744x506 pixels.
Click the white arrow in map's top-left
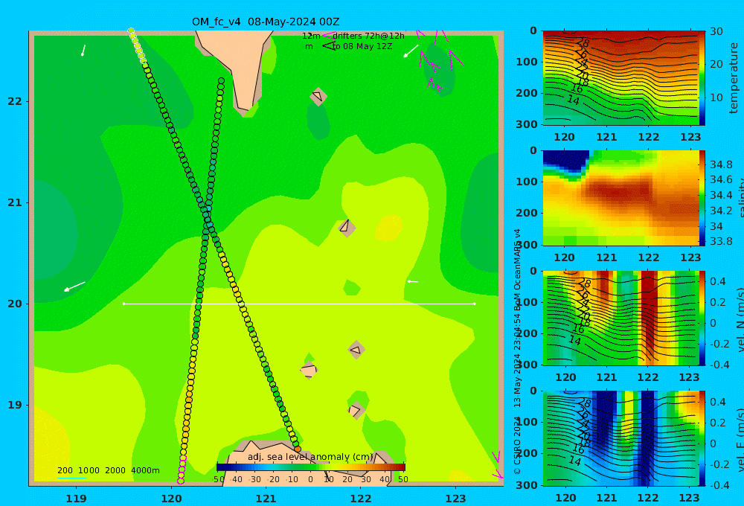click(83, 51)
